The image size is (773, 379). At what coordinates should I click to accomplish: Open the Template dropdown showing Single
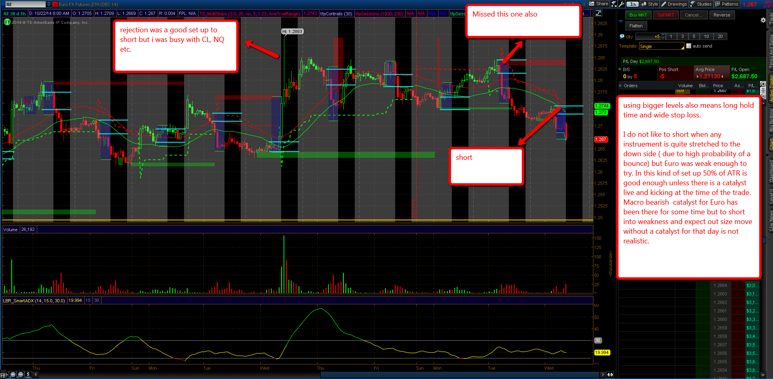pyautogui.click(x=662, y=46)
